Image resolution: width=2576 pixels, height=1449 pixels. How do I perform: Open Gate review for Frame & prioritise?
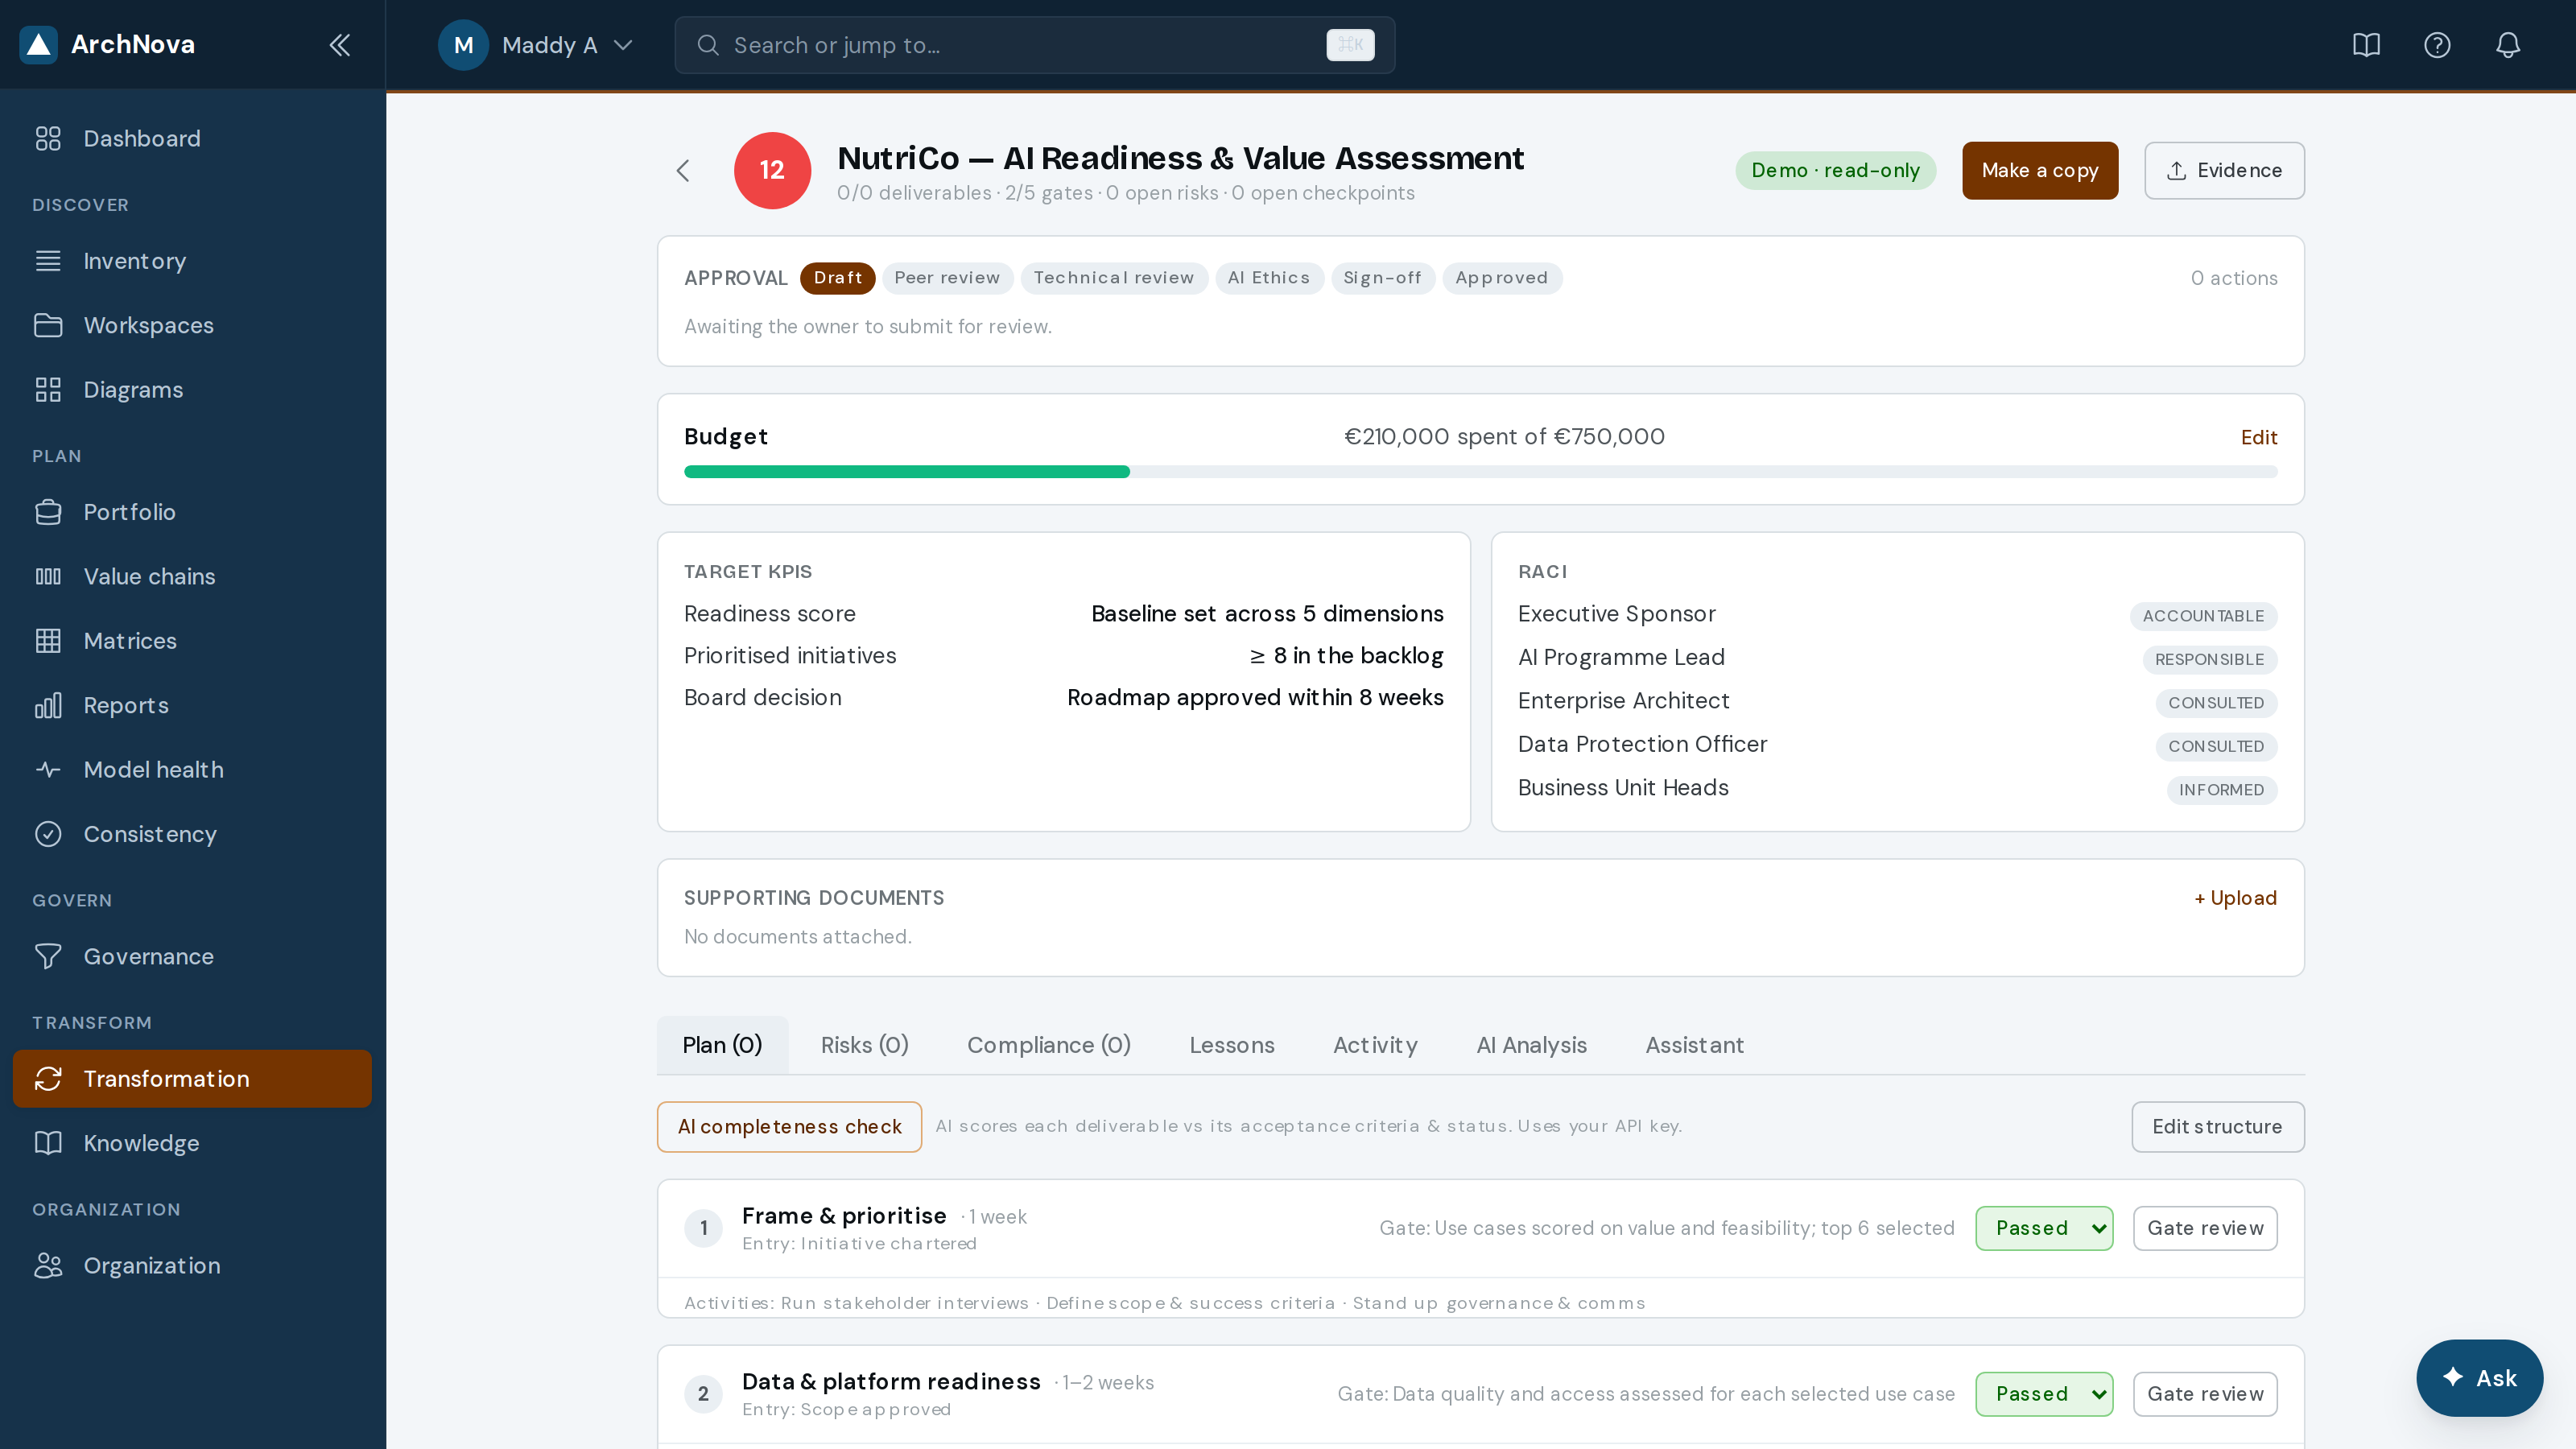point(2205,1228)
